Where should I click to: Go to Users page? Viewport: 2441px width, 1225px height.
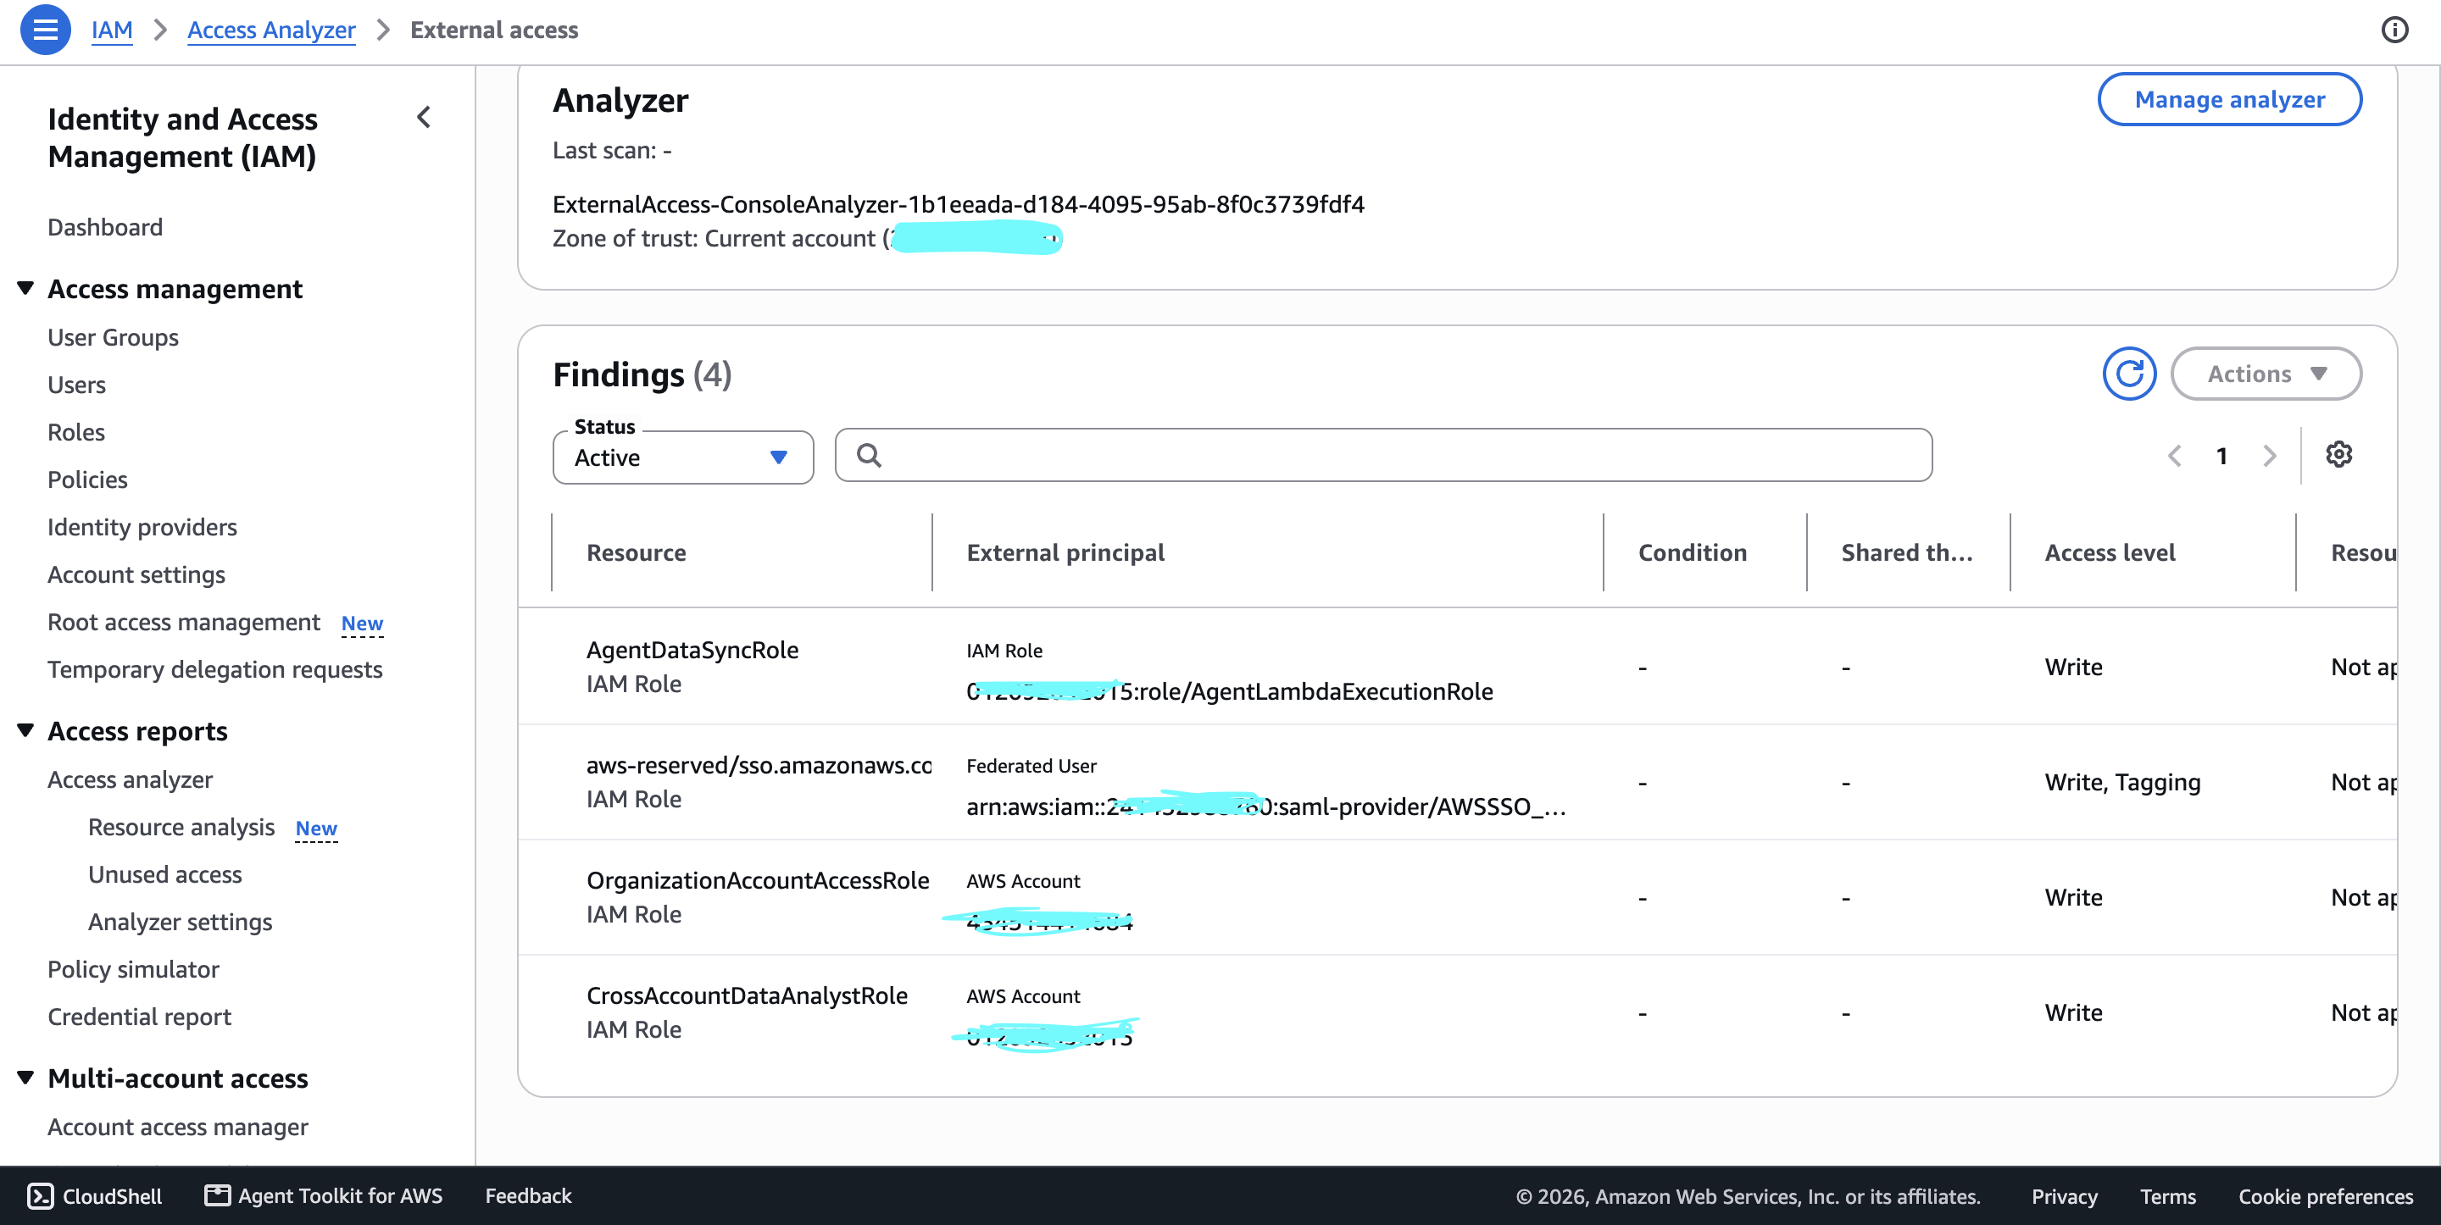(77, 385)
